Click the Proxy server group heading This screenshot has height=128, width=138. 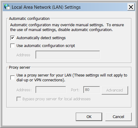point(20,67)
